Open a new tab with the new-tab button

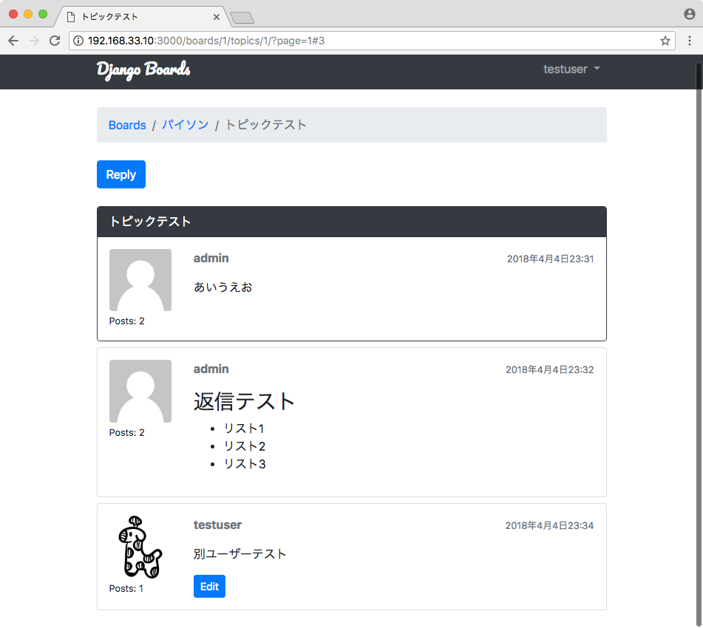coord(242,18)
